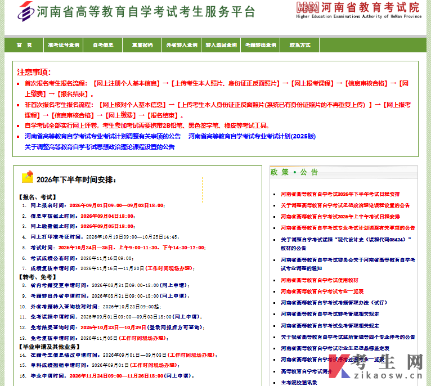Open 2026年下半年考试日程安排 announcement link
This screenshot has height=386, width=431.
click(x=340, y=194)
